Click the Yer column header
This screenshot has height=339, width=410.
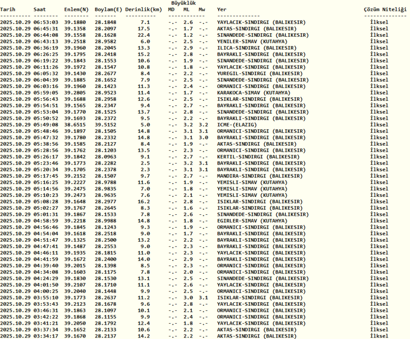[x=222, y=10]
